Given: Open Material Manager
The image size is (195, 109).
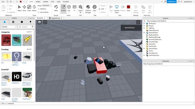Looking at the screenshot, I should click(88, 9).
